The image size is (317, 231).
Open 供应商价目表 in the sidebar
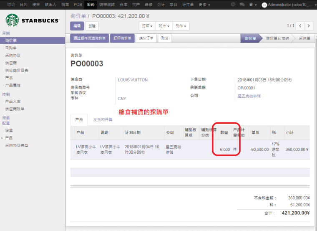coord(17,71)
